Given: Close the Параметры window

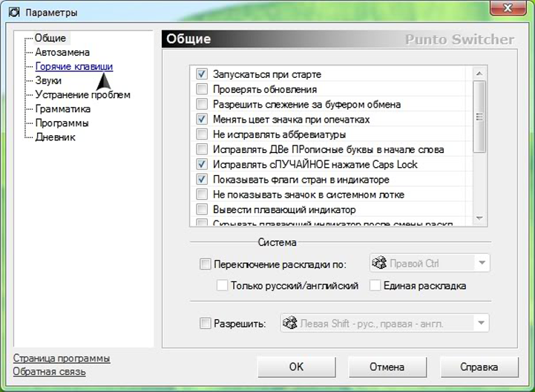Looking at the screenshot, I should (x=508, y=8).
